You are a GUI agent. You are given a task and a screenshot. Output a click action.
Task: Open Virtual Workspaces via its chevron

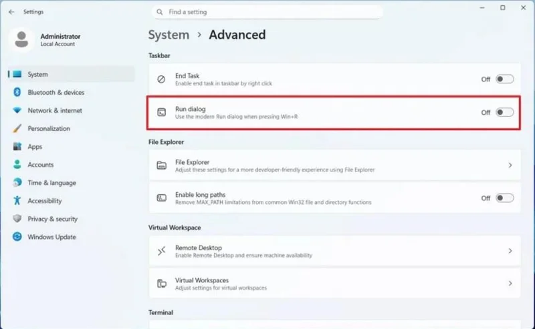pos(510,284)
